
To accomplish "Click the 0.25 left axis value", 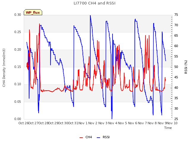I will pyautogui.click(x=18, y=32).
